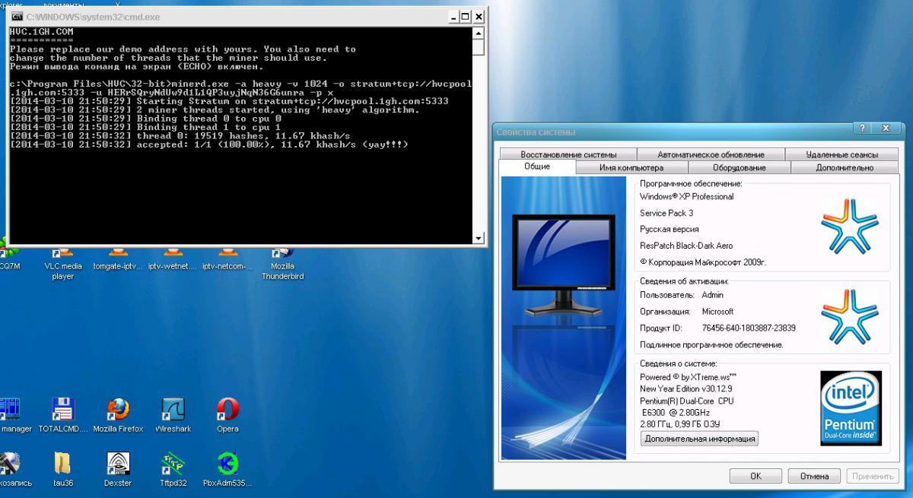Select the VLC media player desktop icon

tap(63, 262)
